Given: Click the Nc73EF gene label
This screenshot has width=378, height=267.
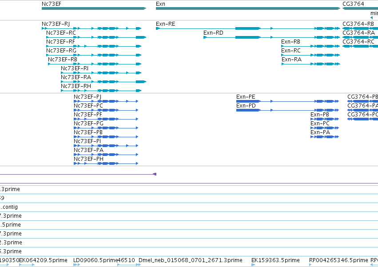Looking at the screenshot, I should pyautogui.click(x=52, y=4).
